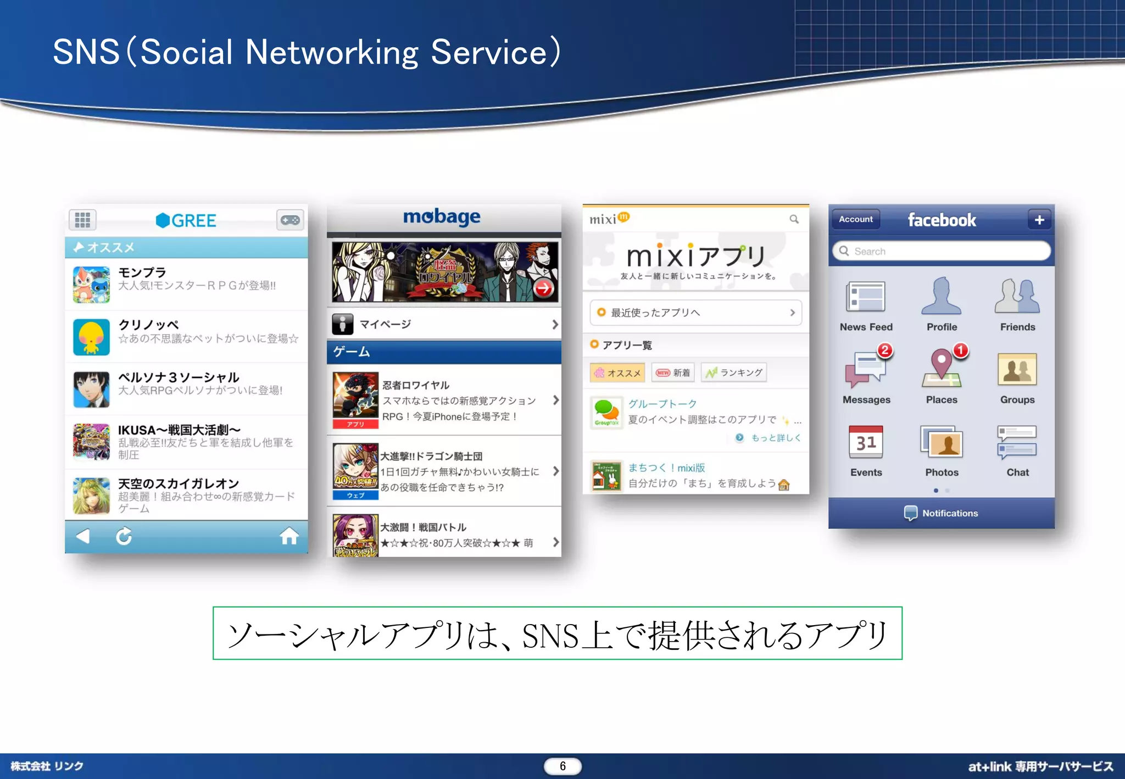This screenshot has height=779, width=1125.
Task: Select the 新着 tab in mixi
Action: [673, 373]
